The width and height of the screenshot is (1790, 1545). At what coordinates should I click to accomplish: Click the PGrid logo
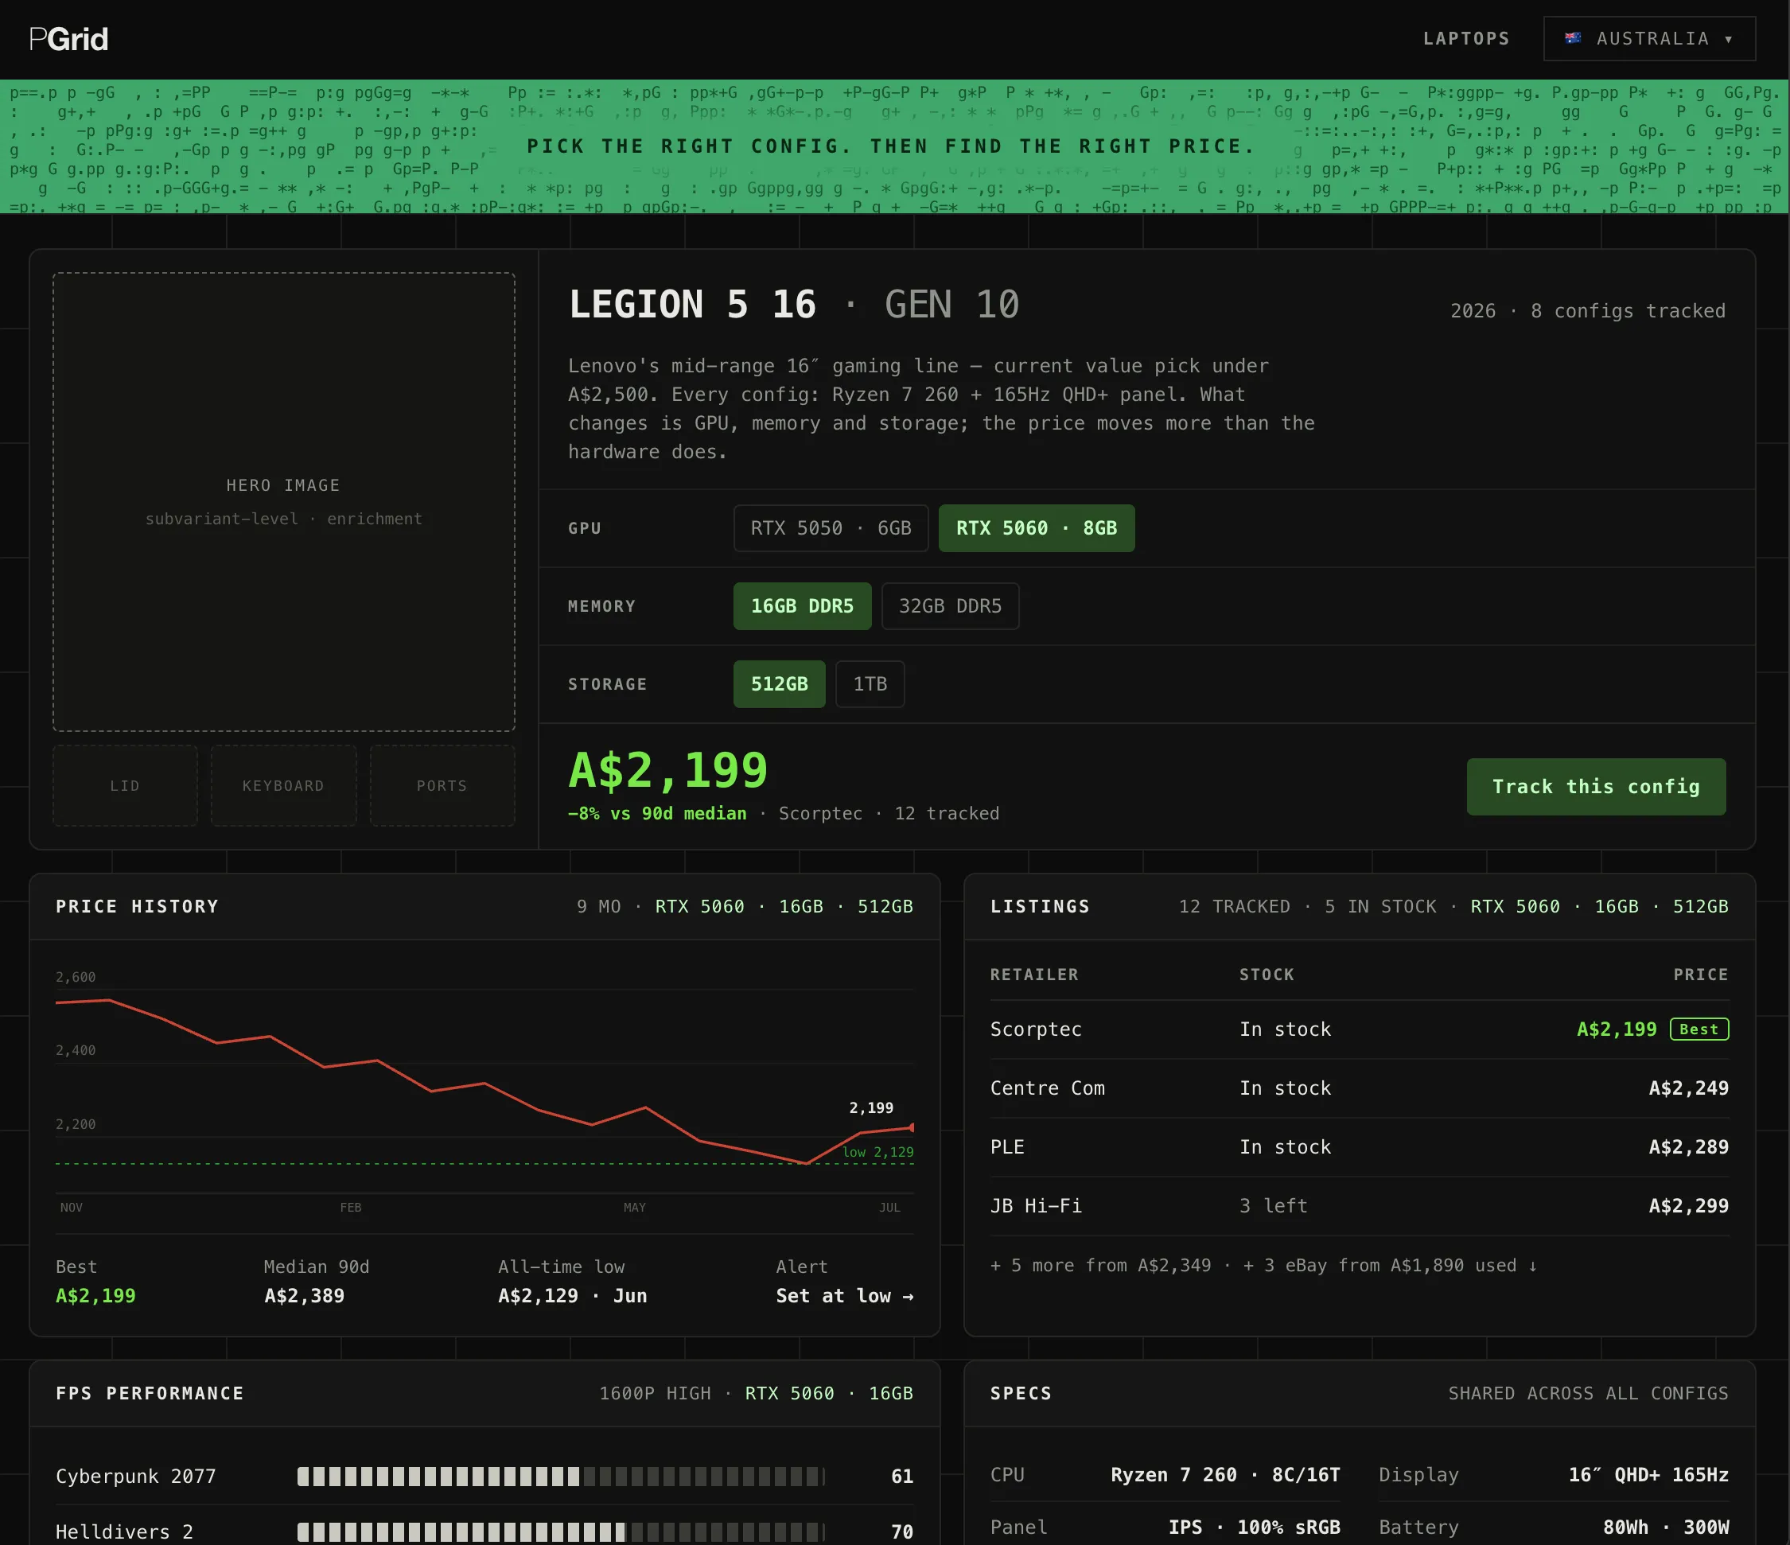point(69,39)
